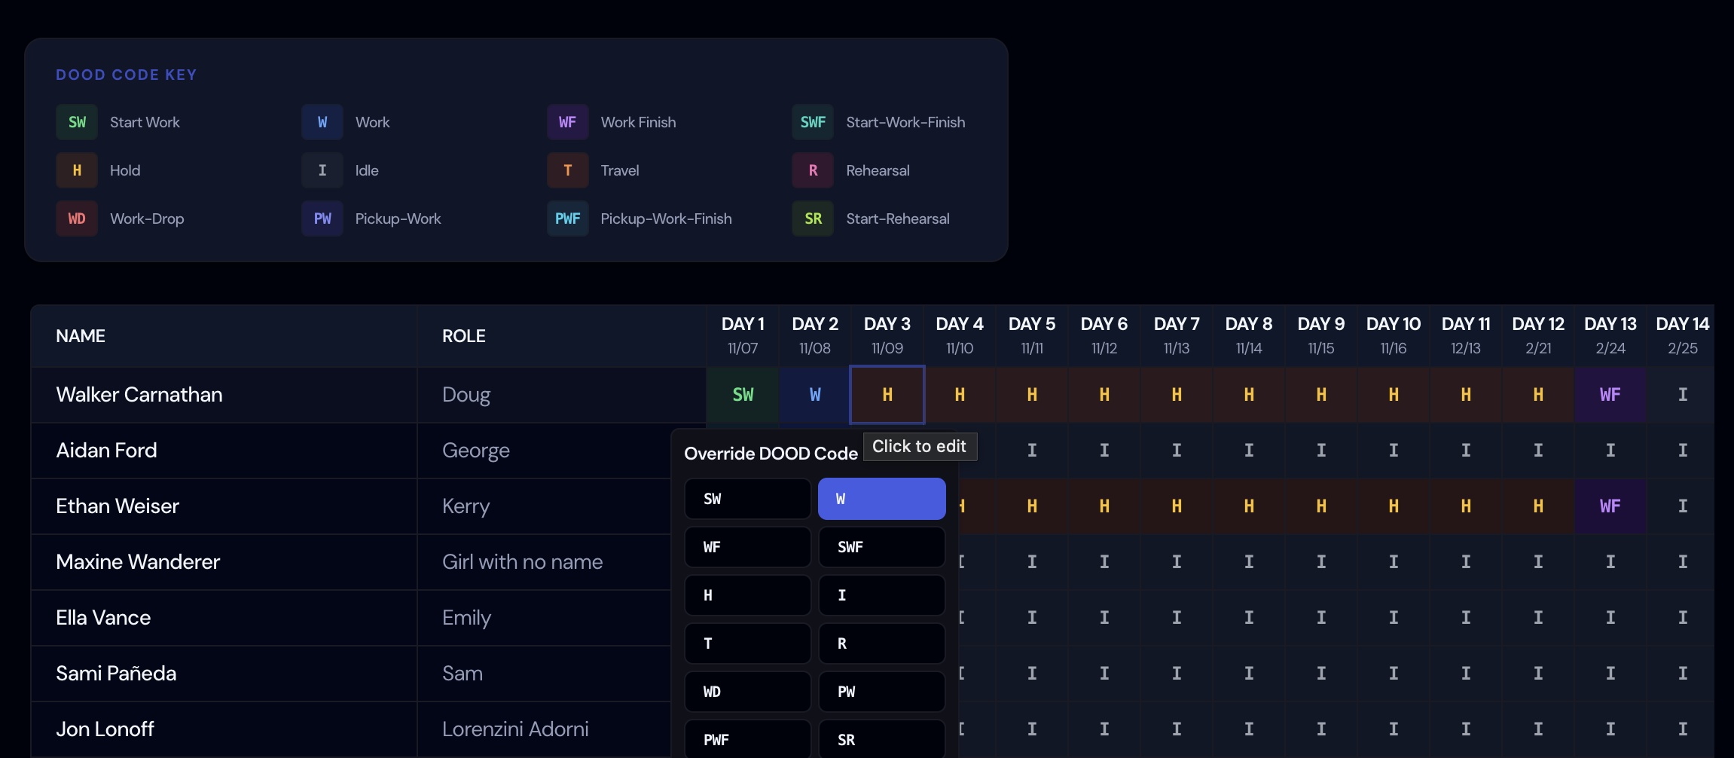Select the highlighted W override option
1734x758 pixels.
tap(881, 498)
